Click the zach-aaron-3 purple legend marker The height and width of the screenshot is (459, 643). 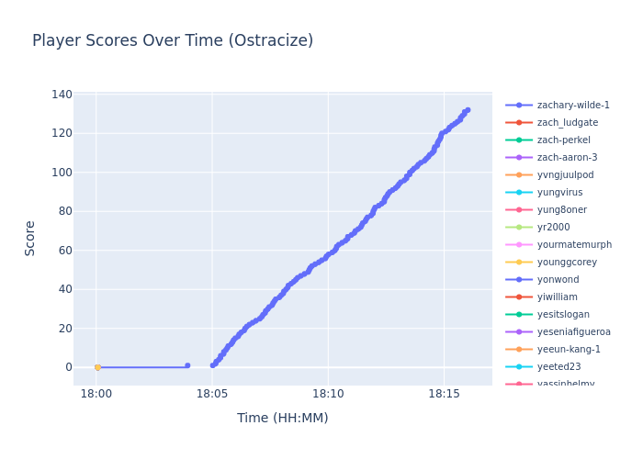click(519, 158)
